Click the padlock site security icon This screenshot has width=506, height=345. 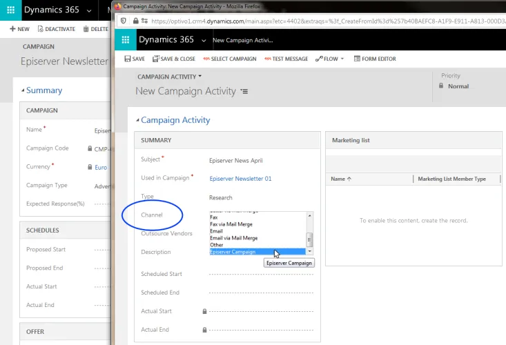coord(135,21)
